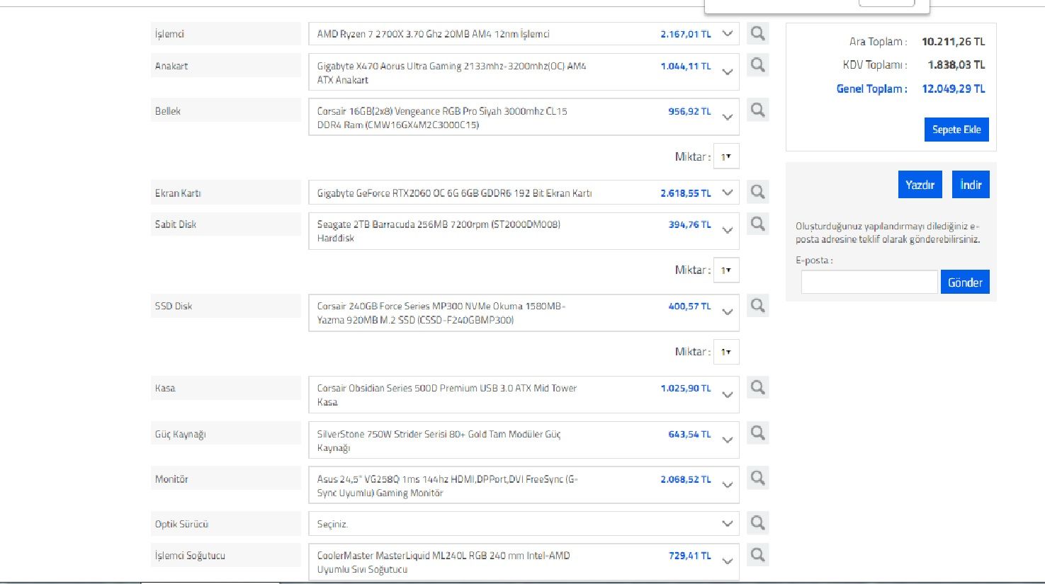Click the 'Ekran Kartı' category label
Viewport: 1045px width, 584px height.
(178, 193)
